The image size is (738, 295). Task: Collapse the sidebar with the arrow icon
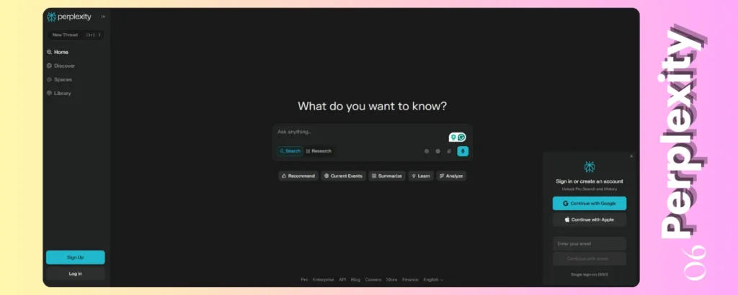click(103, 17)
